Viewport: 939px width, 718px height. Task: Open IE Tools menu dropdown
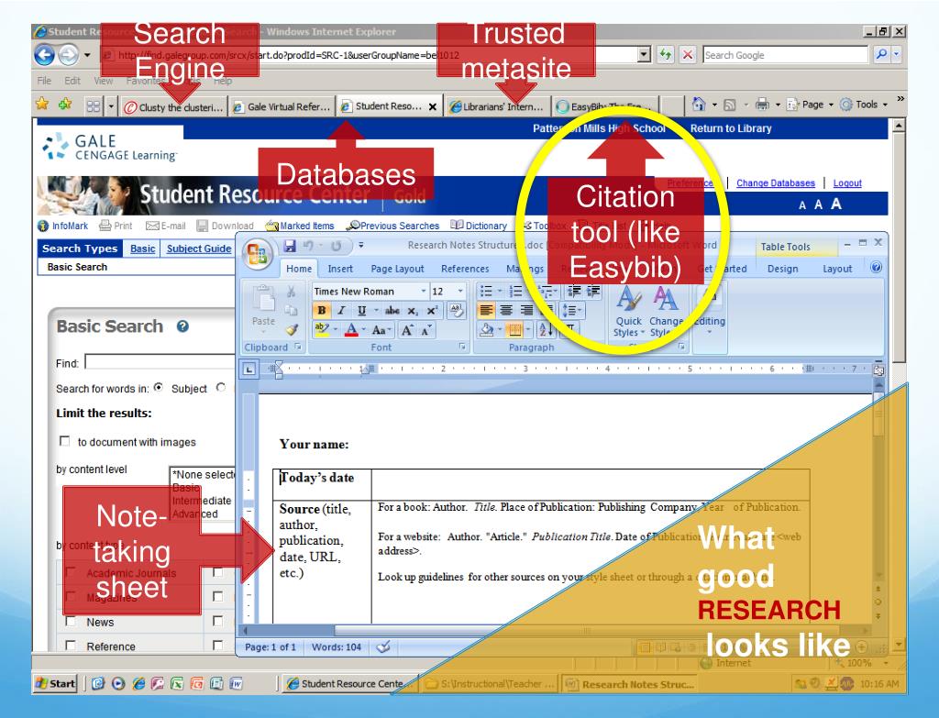click(x=864, y=105)
